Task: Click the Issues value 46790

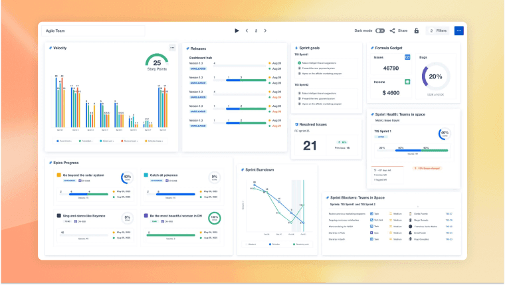Action: coord(391,68)
